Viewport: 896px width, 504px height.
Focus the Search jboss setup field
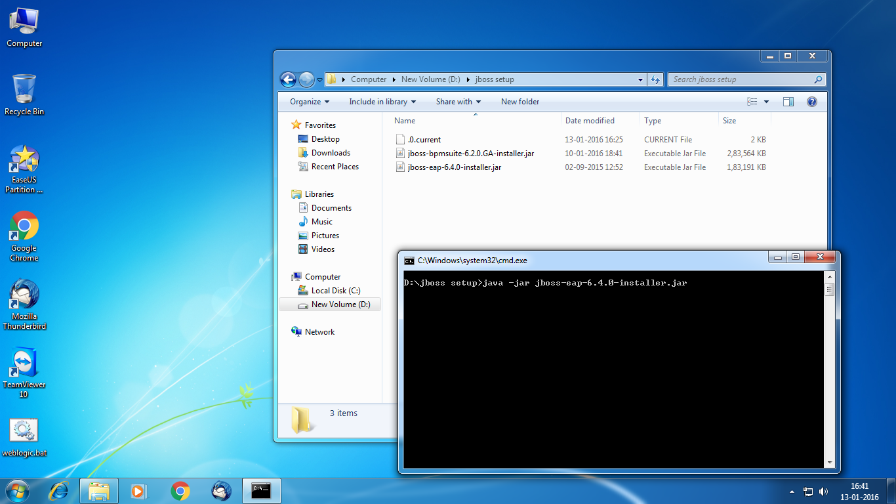pyautogui.click(x=747, y=79)
